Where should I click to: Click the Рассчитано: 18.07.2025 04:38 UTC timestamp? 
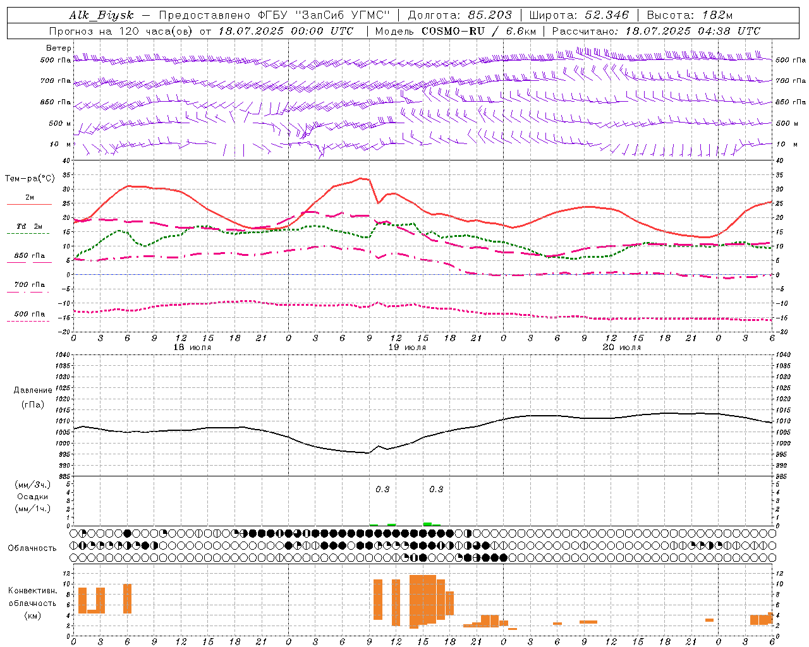point(656,31)
